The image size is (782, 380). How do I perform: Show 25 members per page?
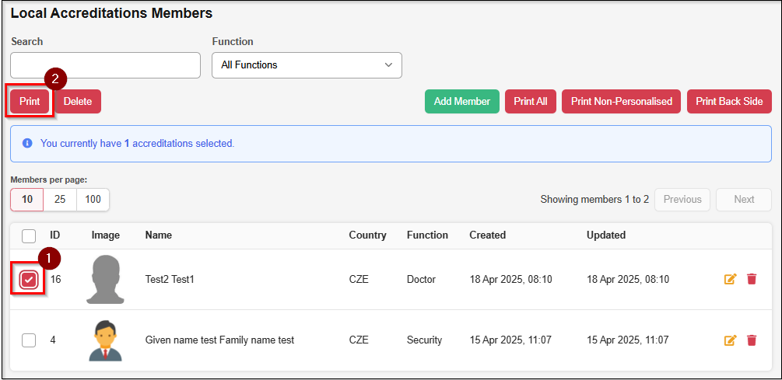point(60,200)
